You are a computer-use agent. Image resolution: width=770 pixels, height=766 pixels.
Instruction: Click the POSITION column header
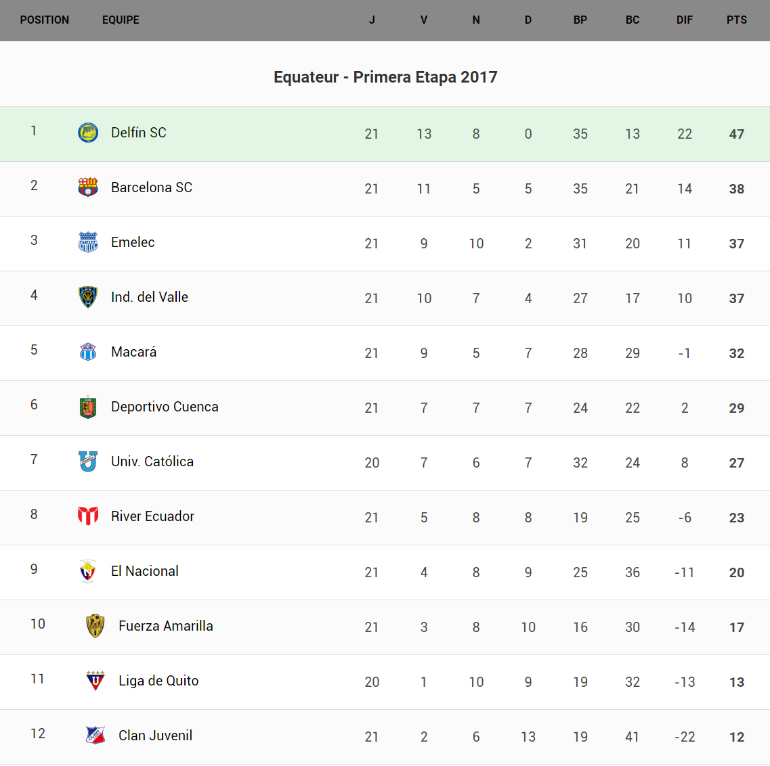[45, 20]
